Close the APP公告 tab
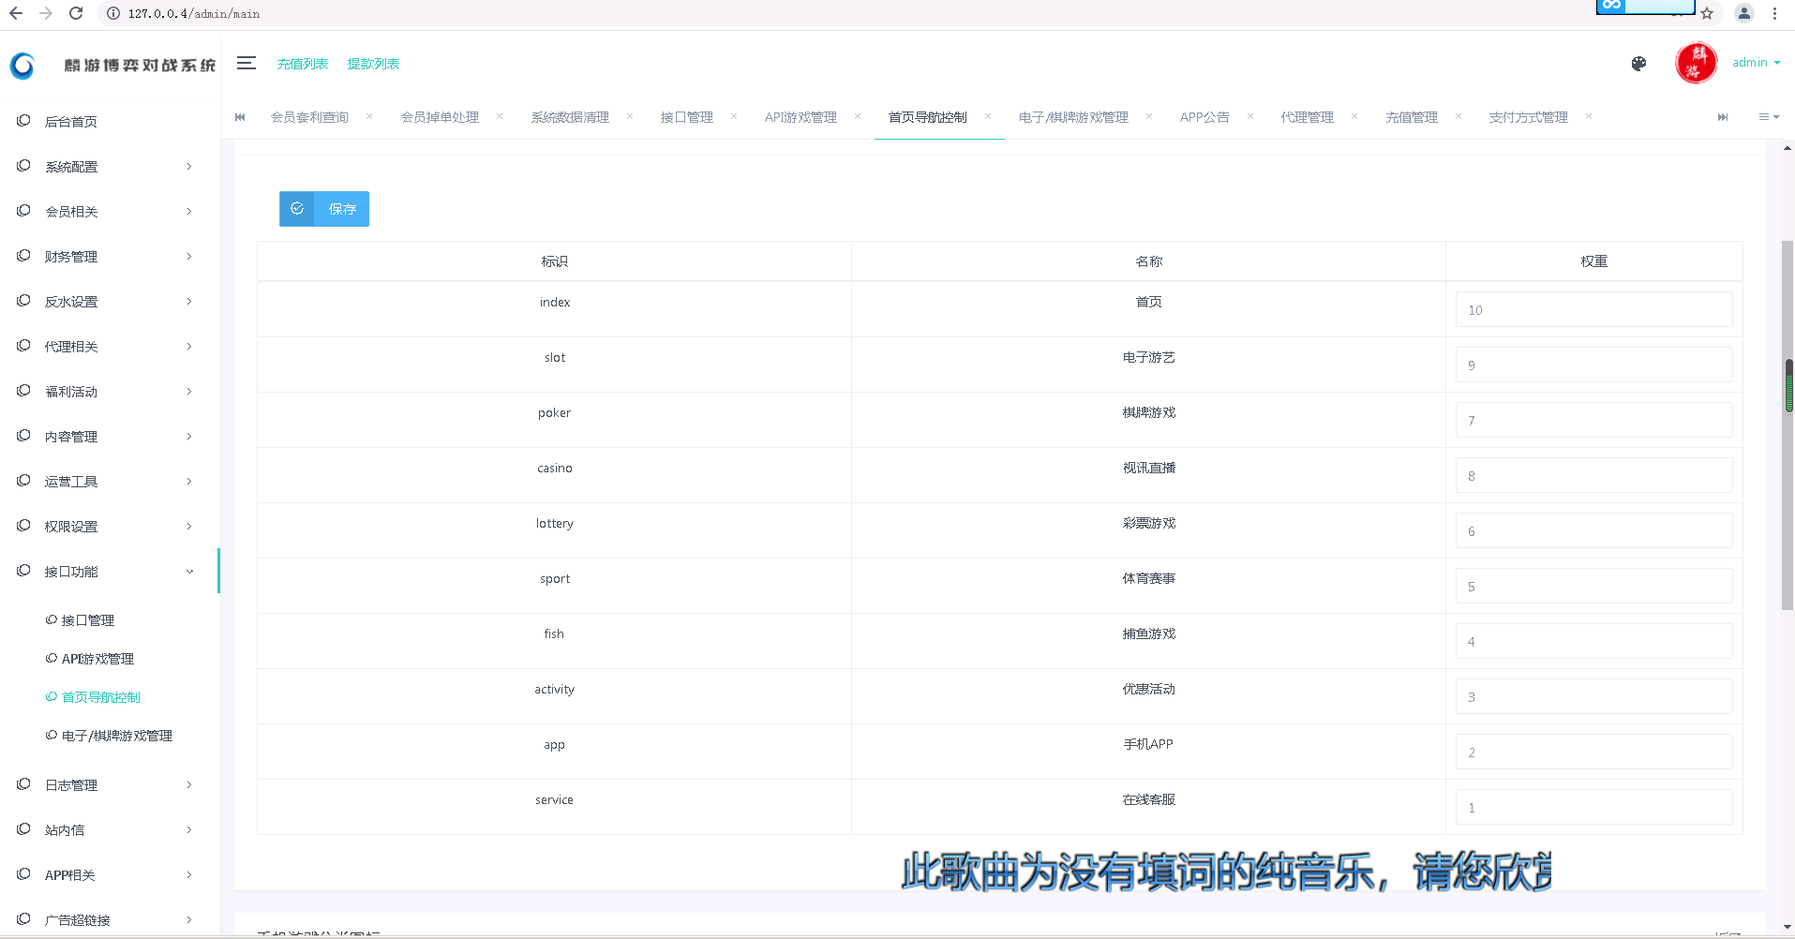Screen dimensions: 1795x939 [1250, 116]
